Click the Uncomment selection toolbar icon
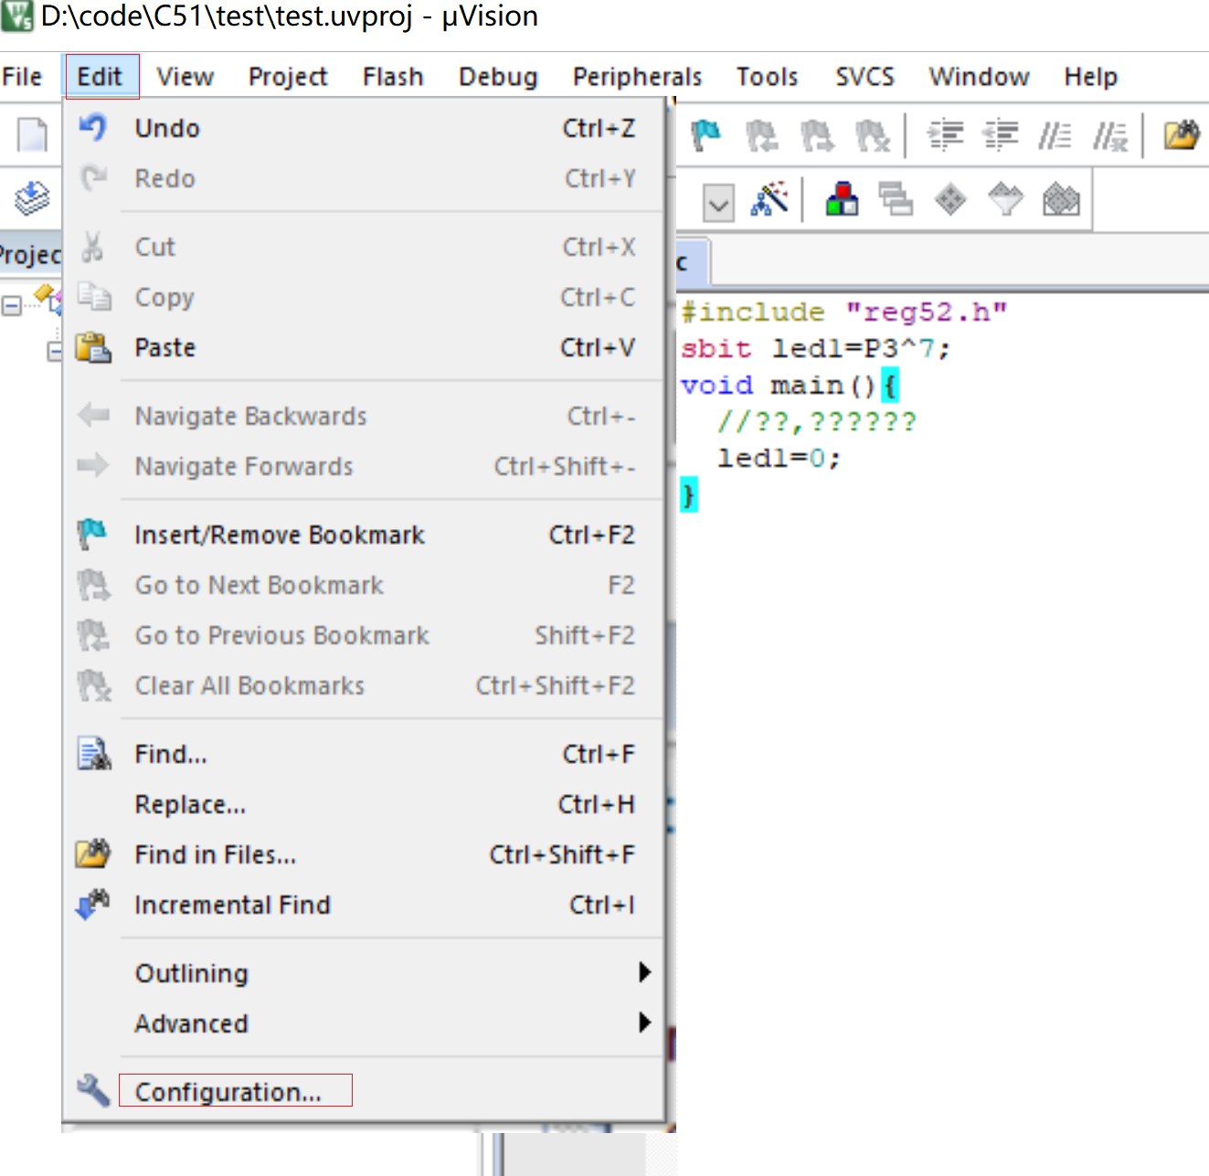Viewport: 1209px width, 1176px height. pos(1110,136)
